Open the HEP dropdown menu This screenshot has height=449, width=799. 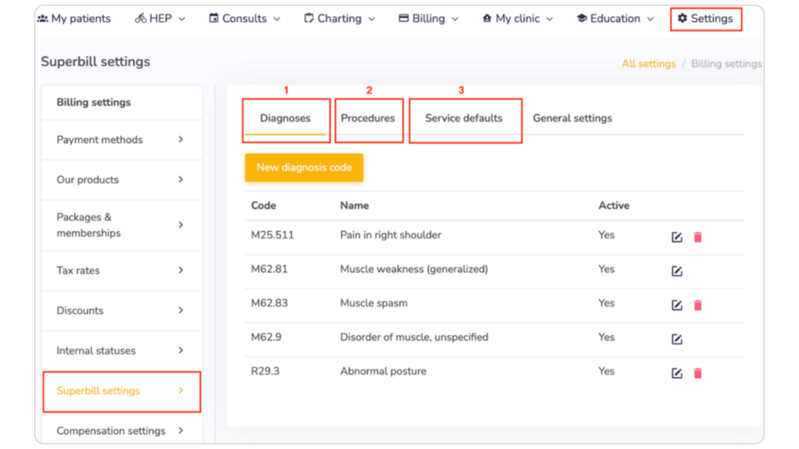click(x=160, y=19)
